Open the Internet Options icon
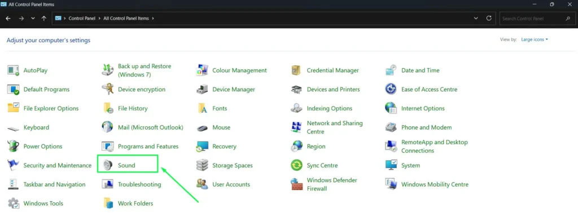 coord(391,108)
